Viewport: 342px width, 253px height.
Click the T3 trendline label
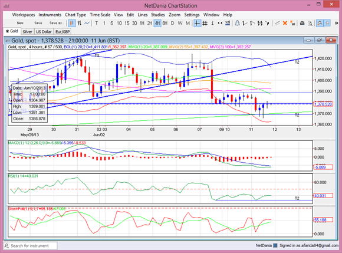(97, 55)
